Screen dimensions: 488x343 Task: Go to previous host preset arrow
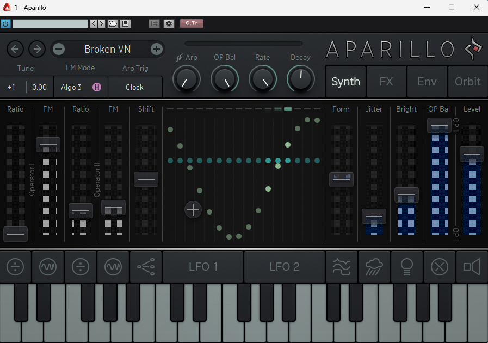[x=94, y=23]
